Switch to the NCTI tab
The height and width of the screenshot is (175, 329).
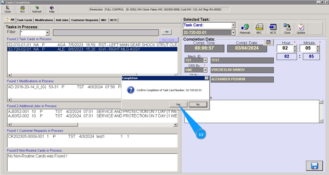pos(113,20)
